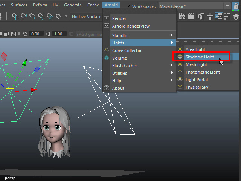Open the Deform menu
241x181 pixels.
[40, 5]
